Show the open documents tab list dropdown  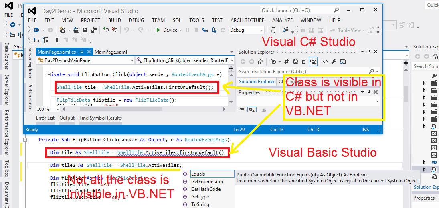pyautogui.click(x=231, y=52)
